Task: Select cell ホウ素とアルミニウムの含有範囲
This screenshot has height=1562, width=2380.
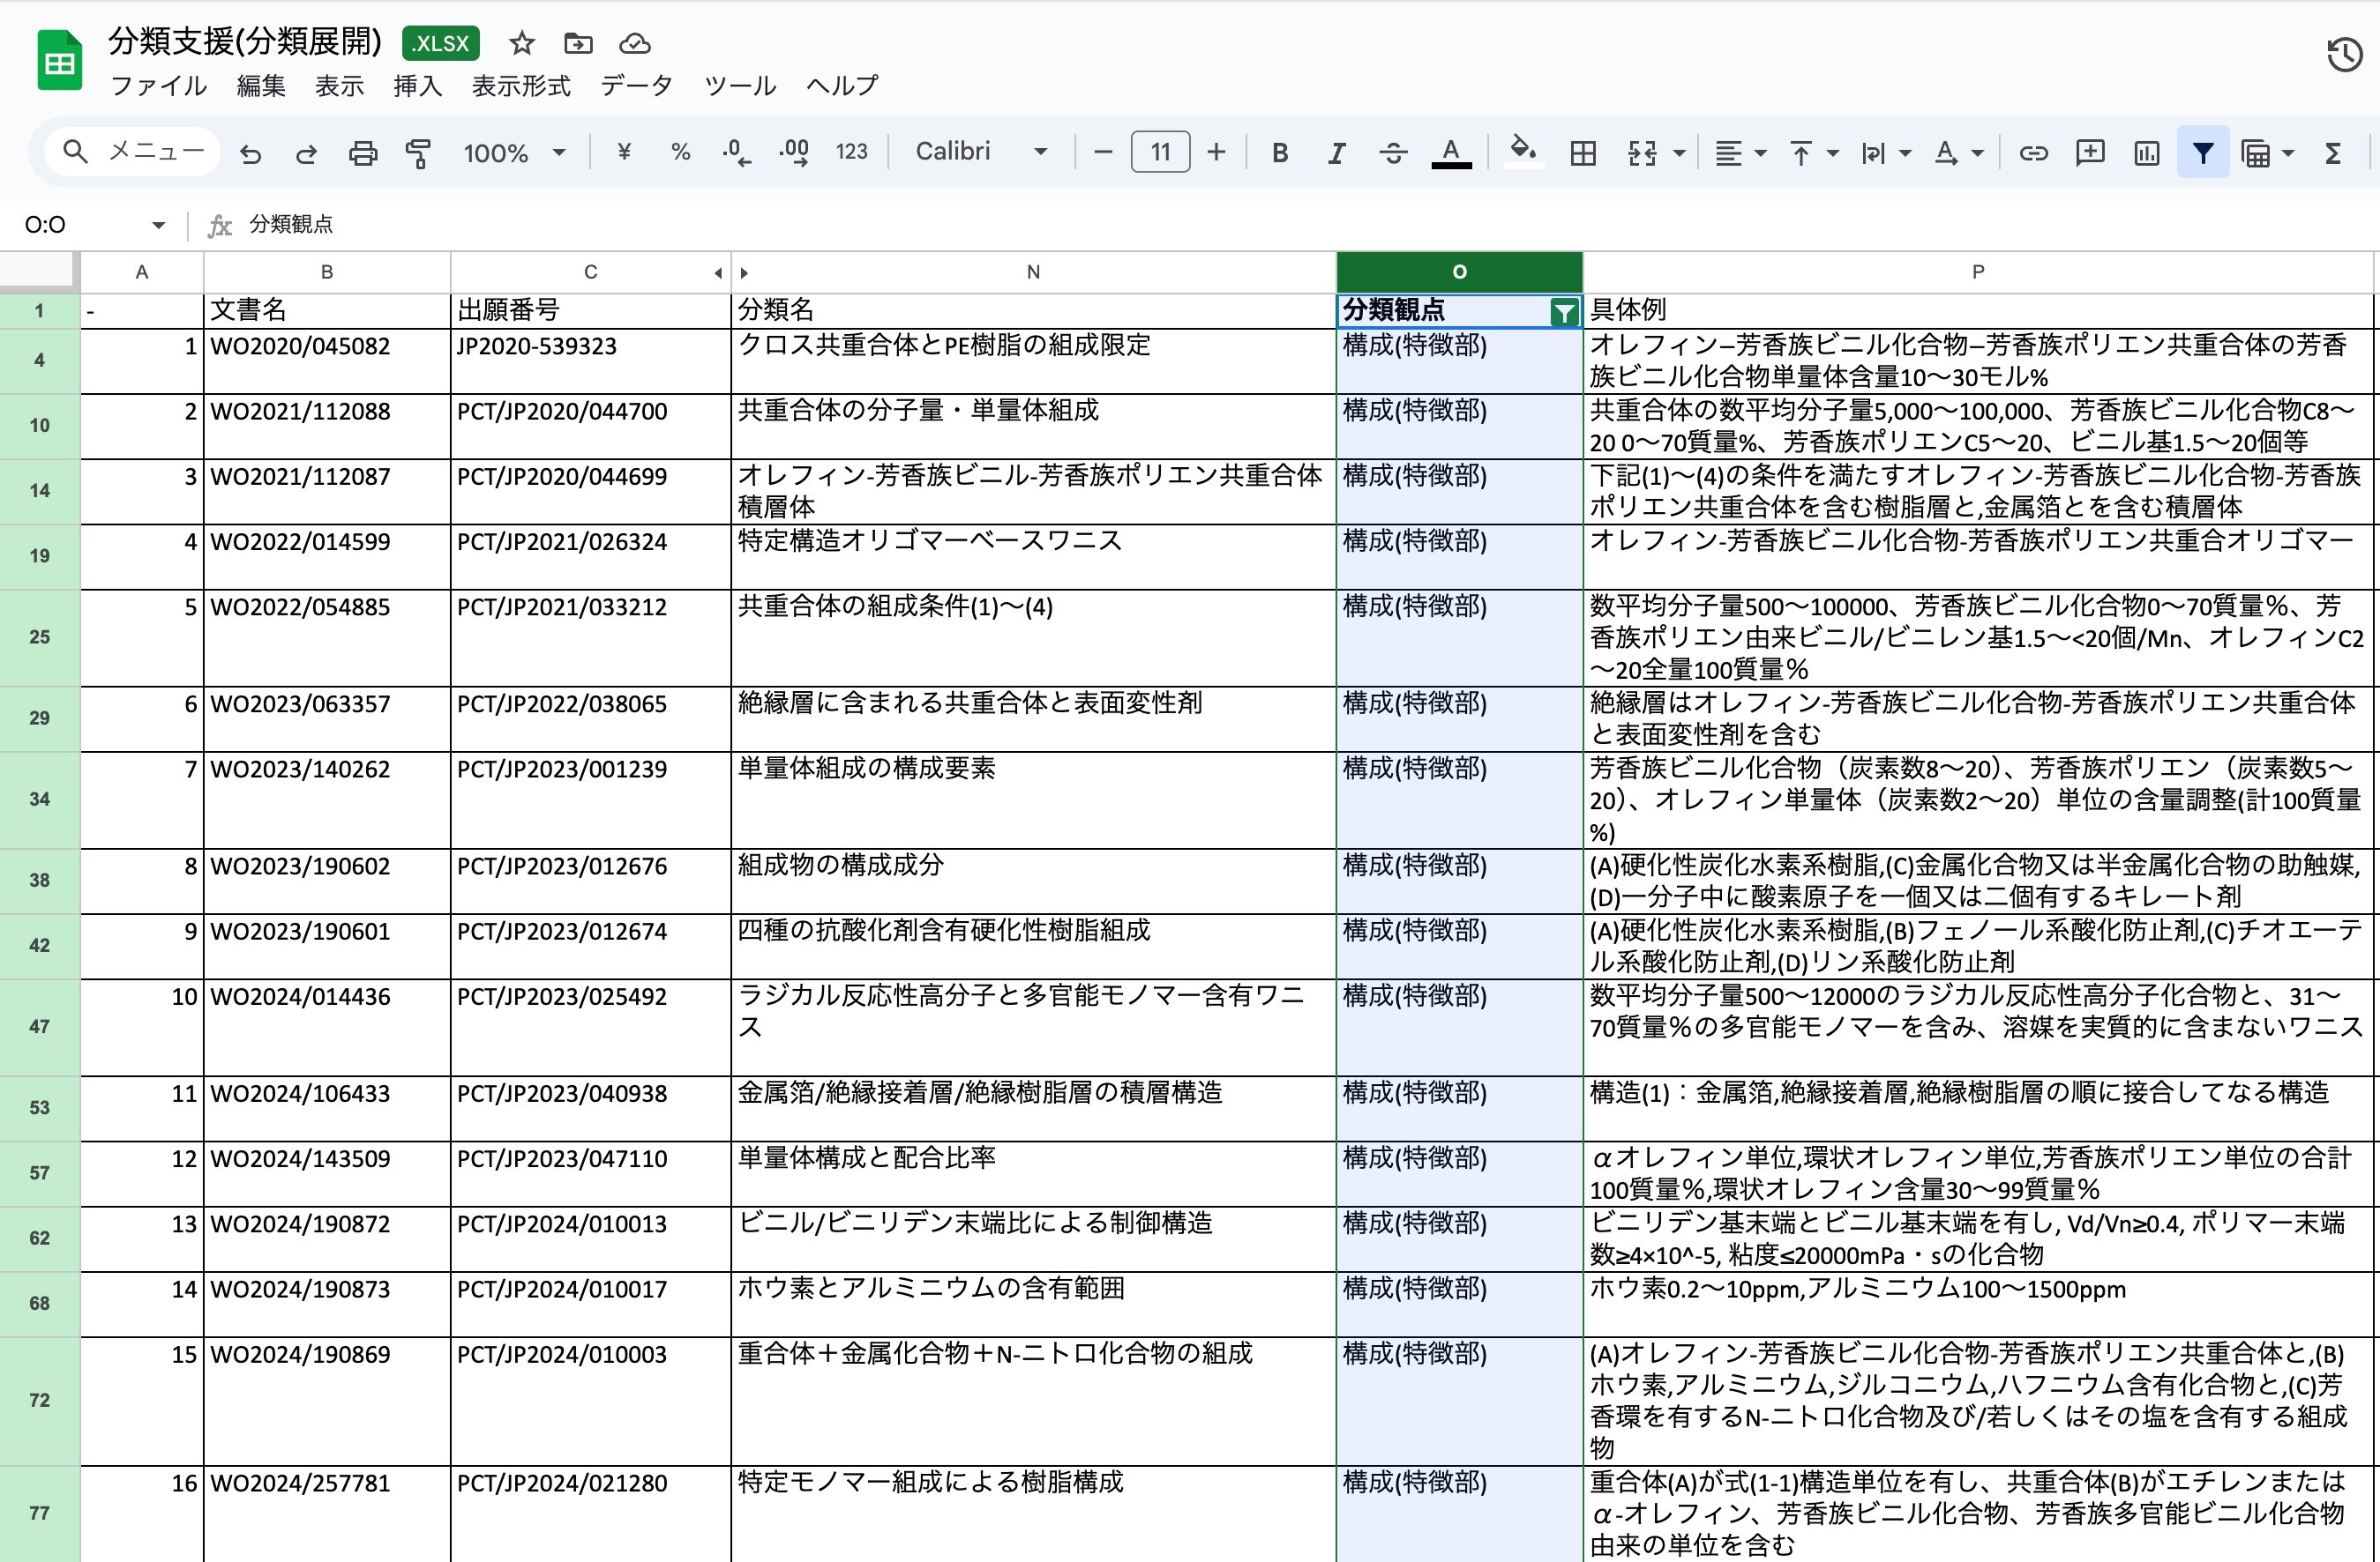Action: pyautogui.click(x=1033, y=1305)
